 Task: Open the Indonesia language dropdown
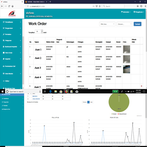click(x=126, y=12)
